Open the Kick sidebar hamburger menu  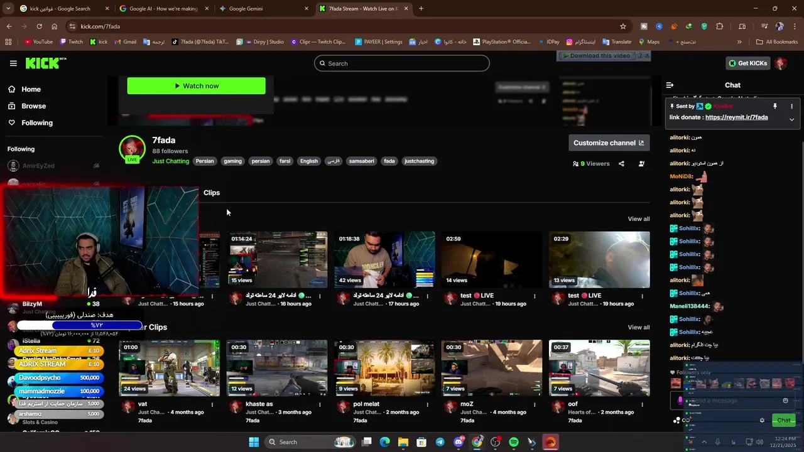[13, 63]
